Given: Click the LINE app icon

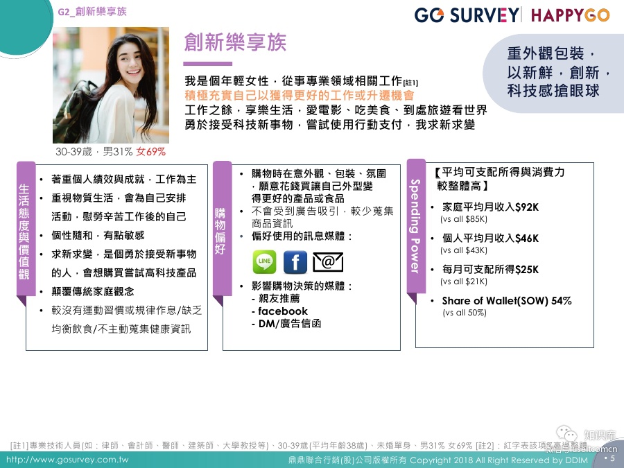Looking at the screenshot, I should point(265,262).
